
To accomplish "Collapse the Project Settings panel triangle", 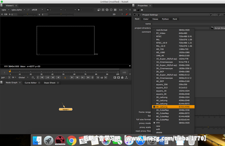I will coord(135,15).
